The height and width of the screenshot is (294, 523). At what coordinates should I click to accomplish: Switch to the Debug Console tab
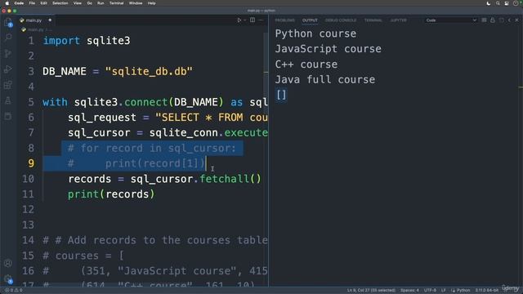341,20
